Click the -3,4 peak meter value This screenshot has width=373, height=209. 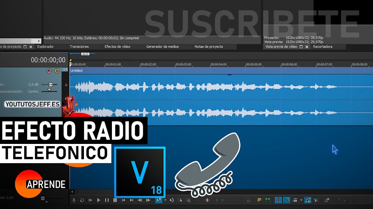tap(65, 70)
